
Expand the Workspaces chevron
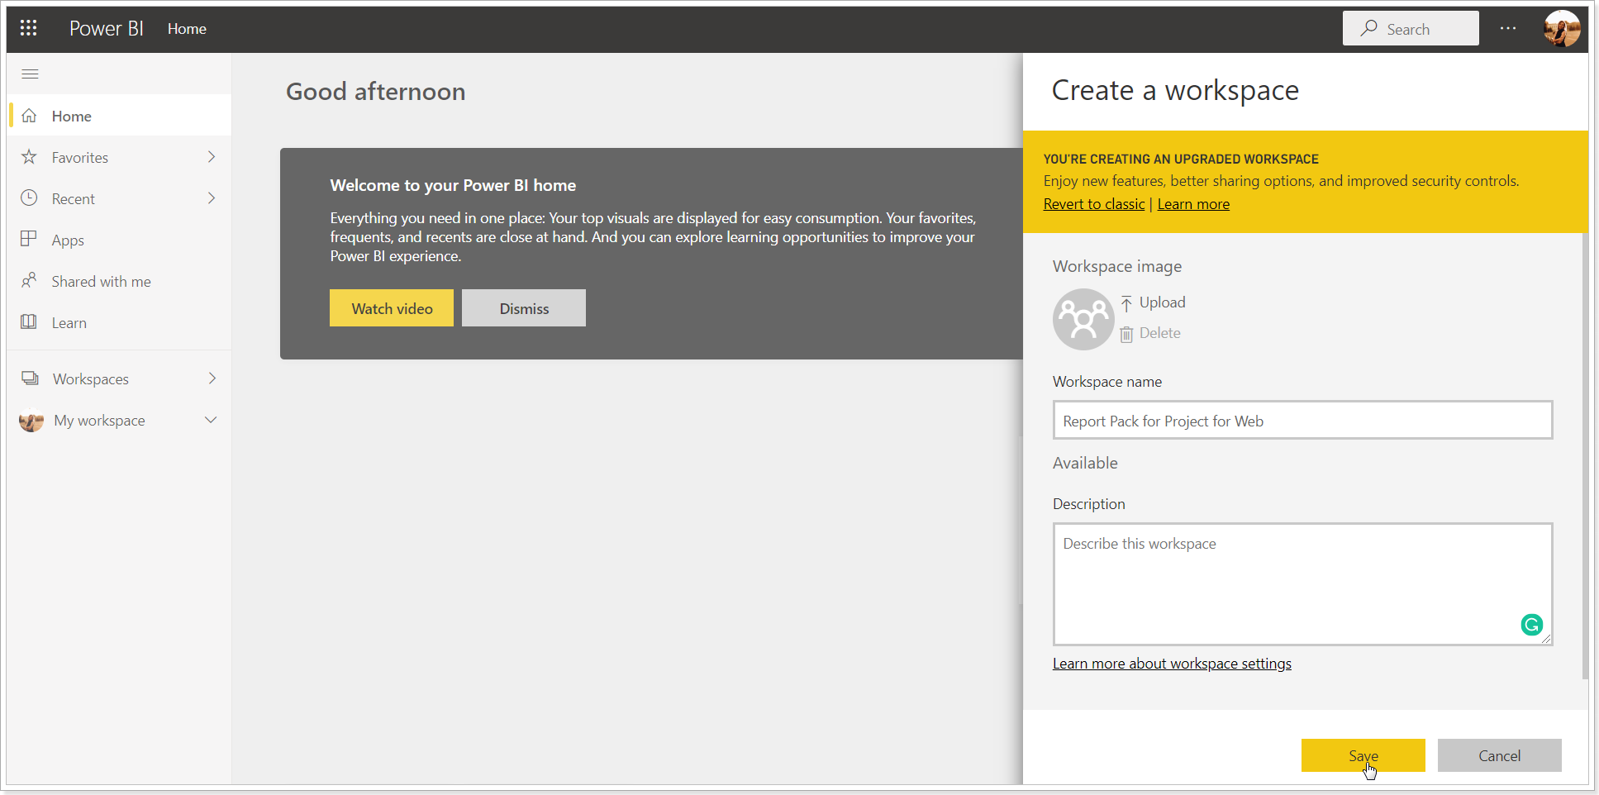[x=212, y=378]
